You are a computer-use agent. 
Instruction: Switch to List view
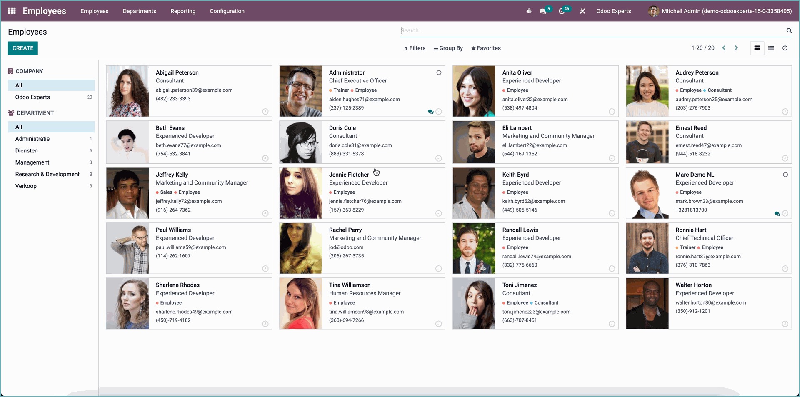(x=771, y=48)
